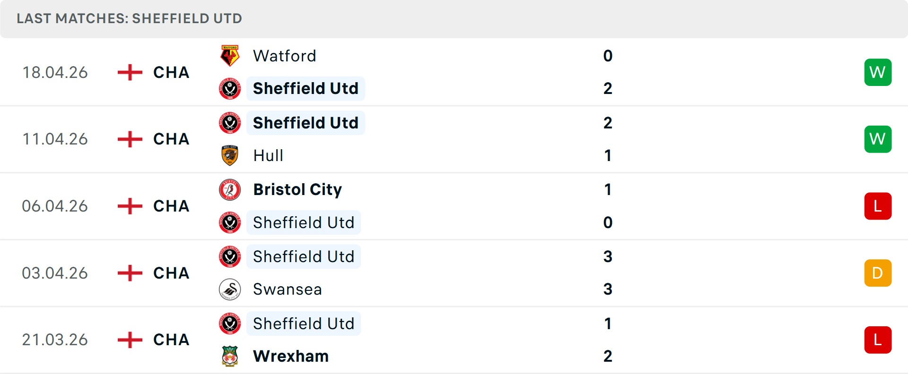Expand the 03.04.26 Swansea match row
908x374 pixels.
click(x=454, y=273)
